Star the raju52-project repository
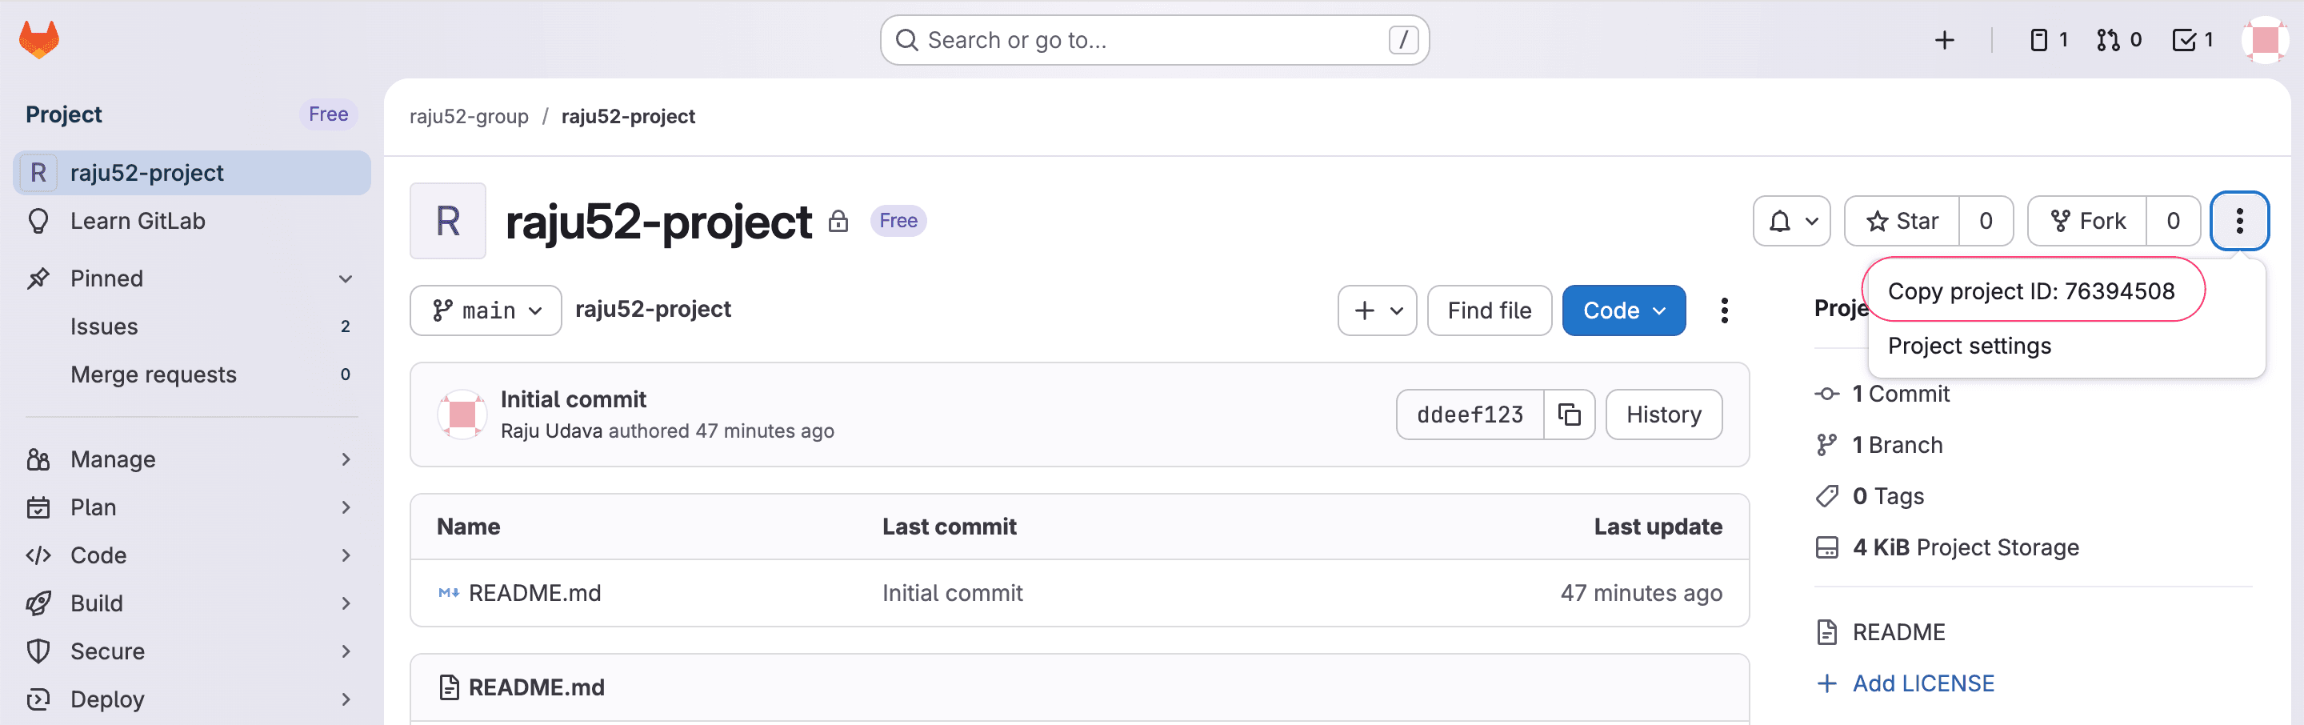The image size is (2304, 725). tap(1902, 221)
